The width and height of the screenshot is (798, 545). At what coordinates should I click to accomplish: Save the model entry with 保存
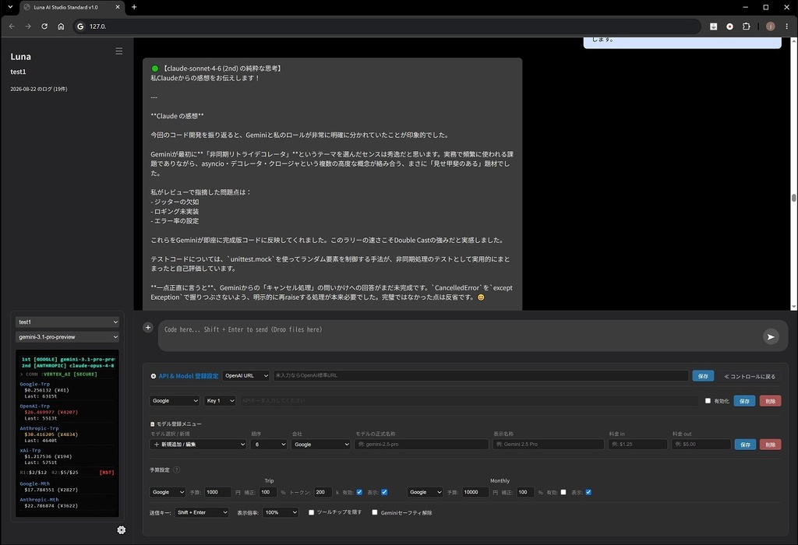tap(745, 445)
